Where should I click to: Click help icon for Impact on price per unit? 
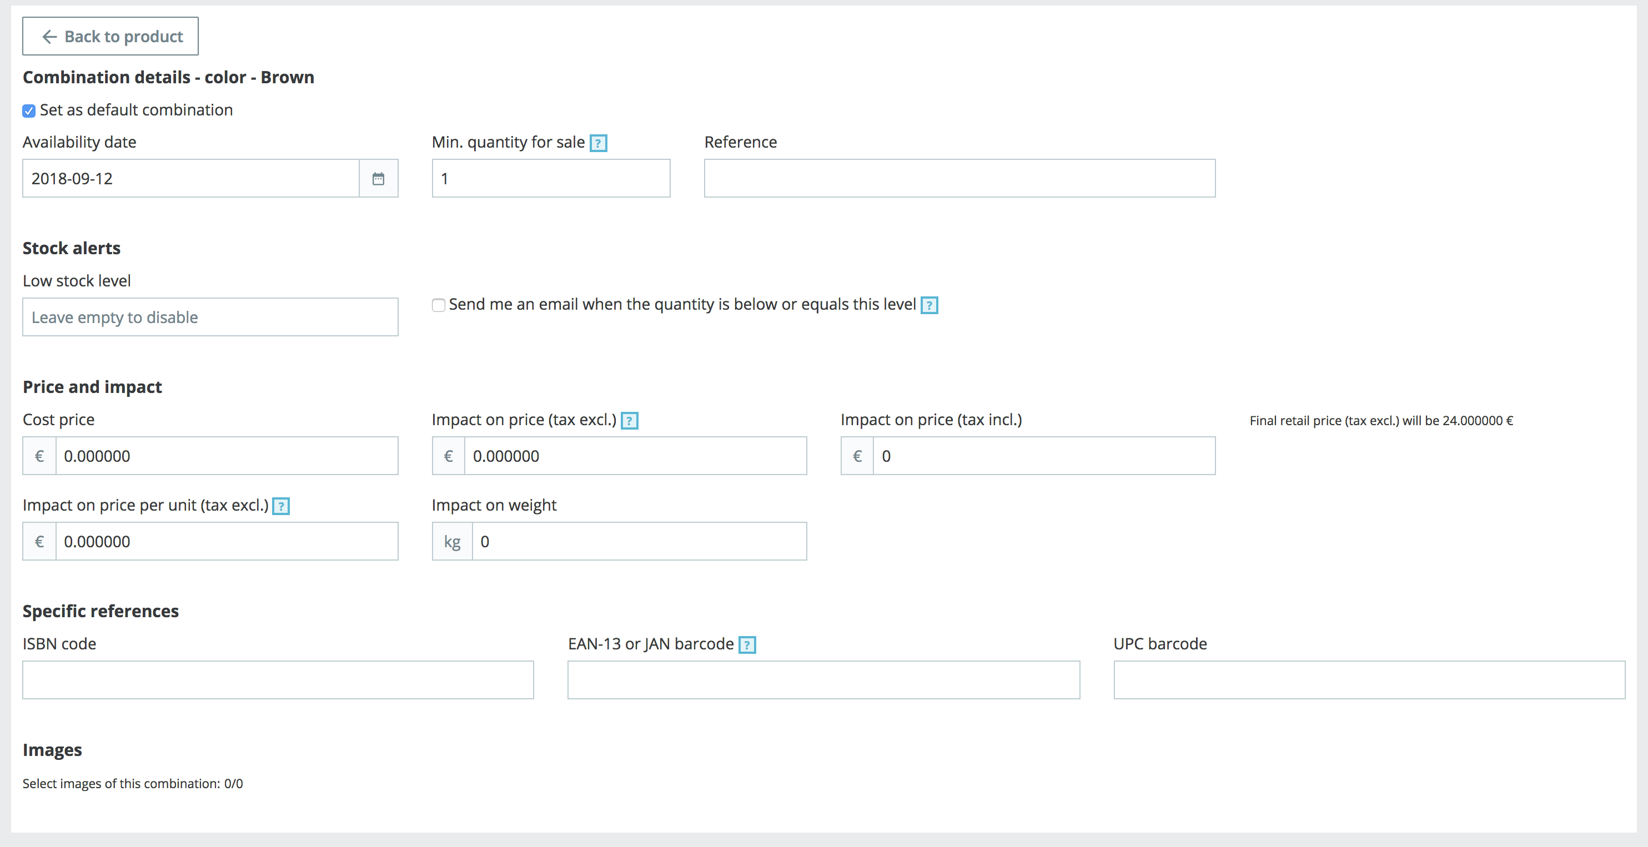pos(281,506)
